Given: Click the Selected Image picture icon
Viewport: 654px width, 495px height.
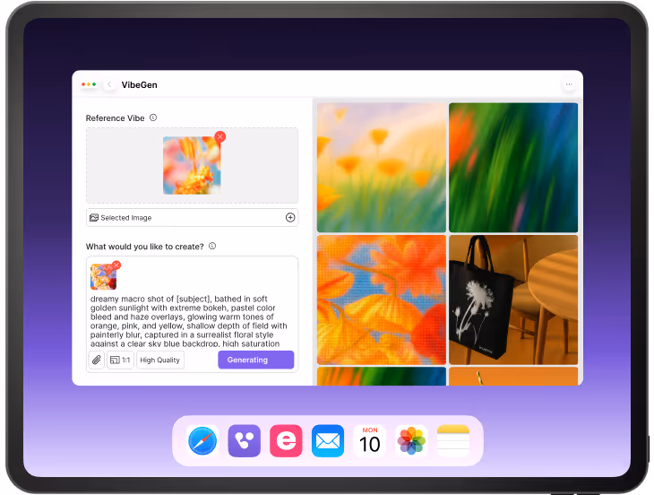Looking at the screenshot, I should click(x=94, y=217).
